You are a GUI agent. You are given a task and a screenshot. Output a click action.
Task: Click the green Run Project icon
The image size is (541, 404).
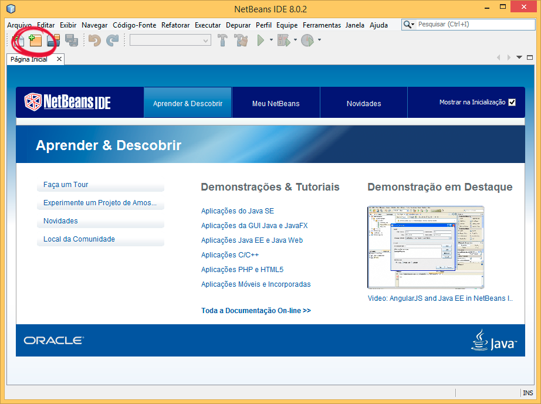pyautogui.click(x=261, y=40)
